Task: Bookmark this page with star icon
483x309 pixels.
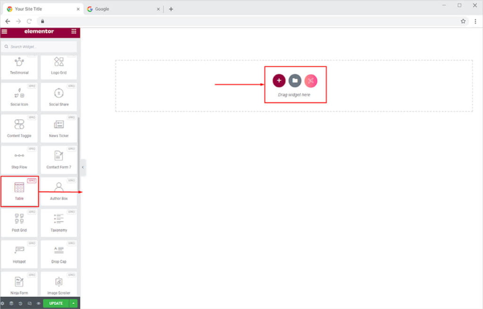Action: point(463,21)
